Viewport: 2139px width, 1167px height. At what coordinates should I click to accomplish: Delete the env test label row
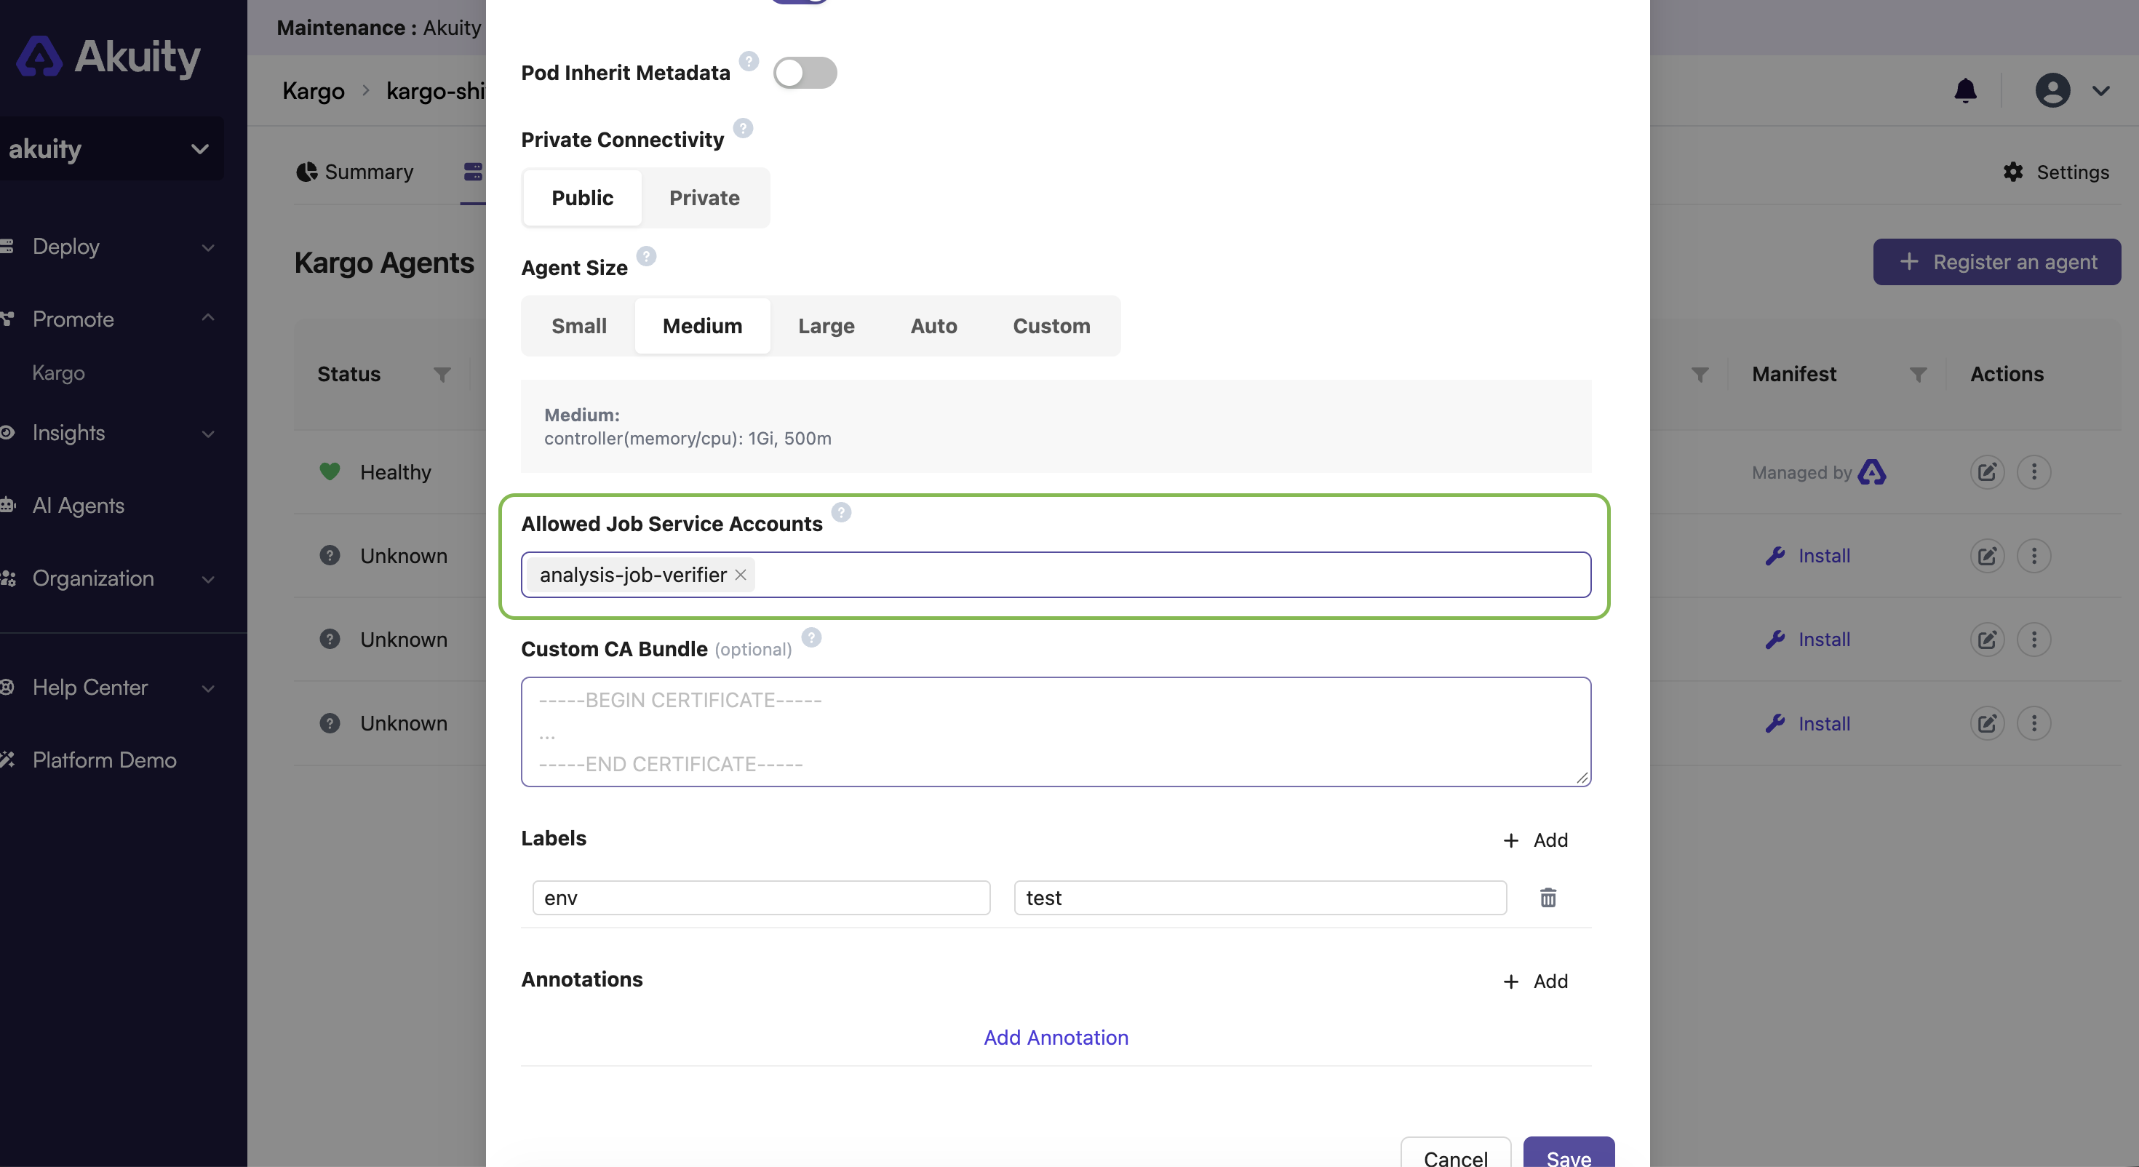click(1548, 898)
